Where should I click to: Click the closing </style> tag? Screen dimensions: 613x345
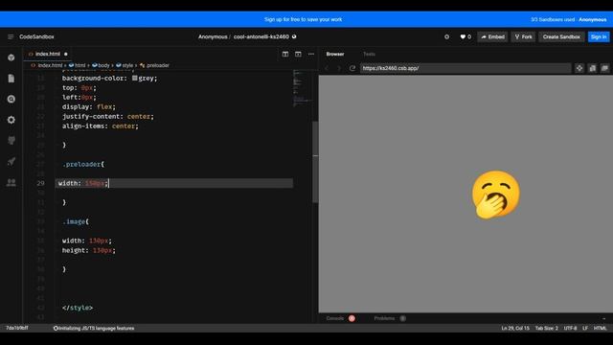pos(78,308)
